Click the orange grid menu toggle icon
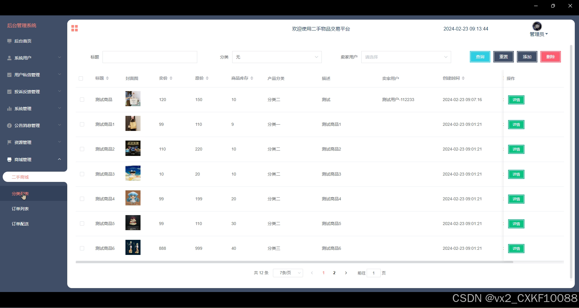Image resolution: width=579 pixels, height=308 pixels. 74,28
